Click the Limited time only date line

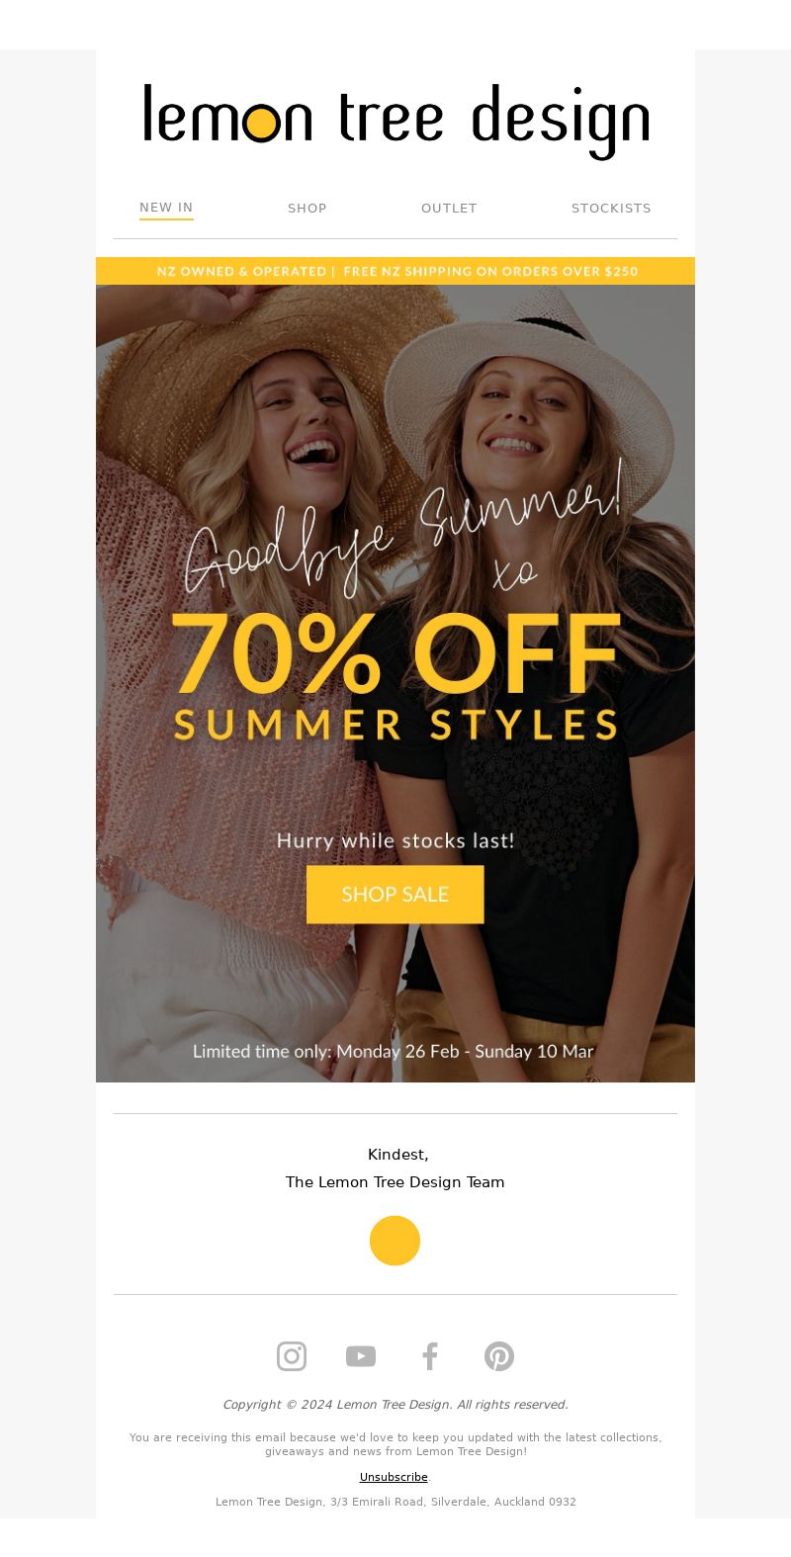pos(394,1051)
